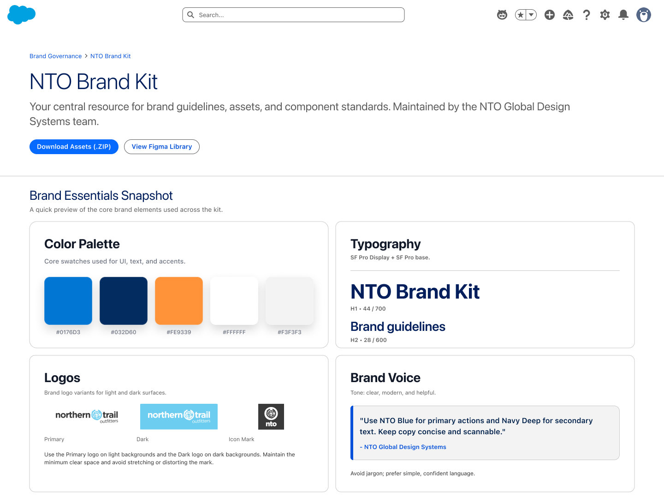Open the help question mark icon
664x503 pixels.
coord(587,15)
